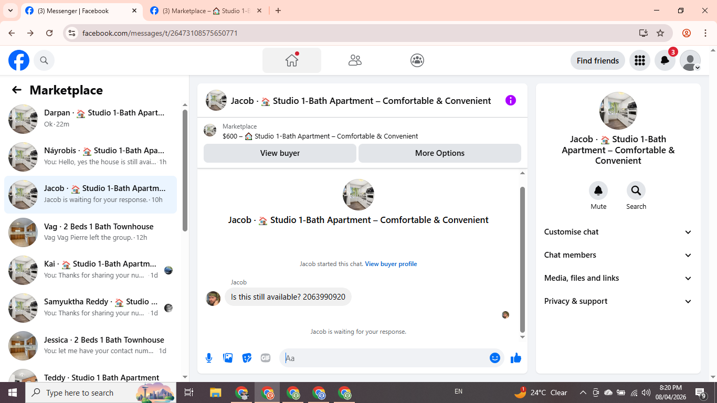Choose a GIF icon
This screenshot has height=403, width=717.
click(266, 358)
